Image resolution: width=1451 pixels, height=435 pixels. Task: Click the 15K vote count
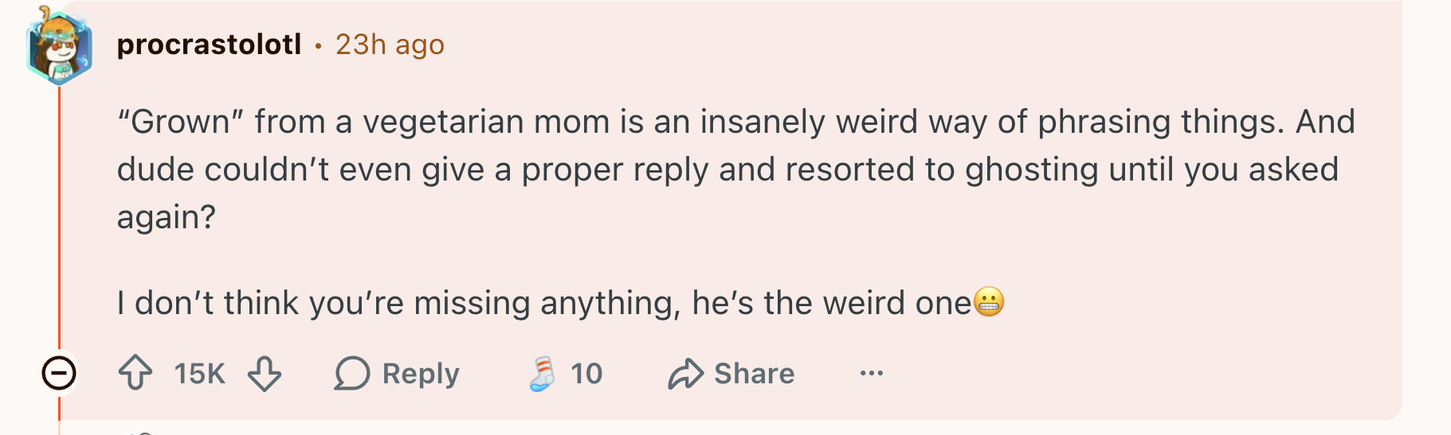[x=199, y=373]
